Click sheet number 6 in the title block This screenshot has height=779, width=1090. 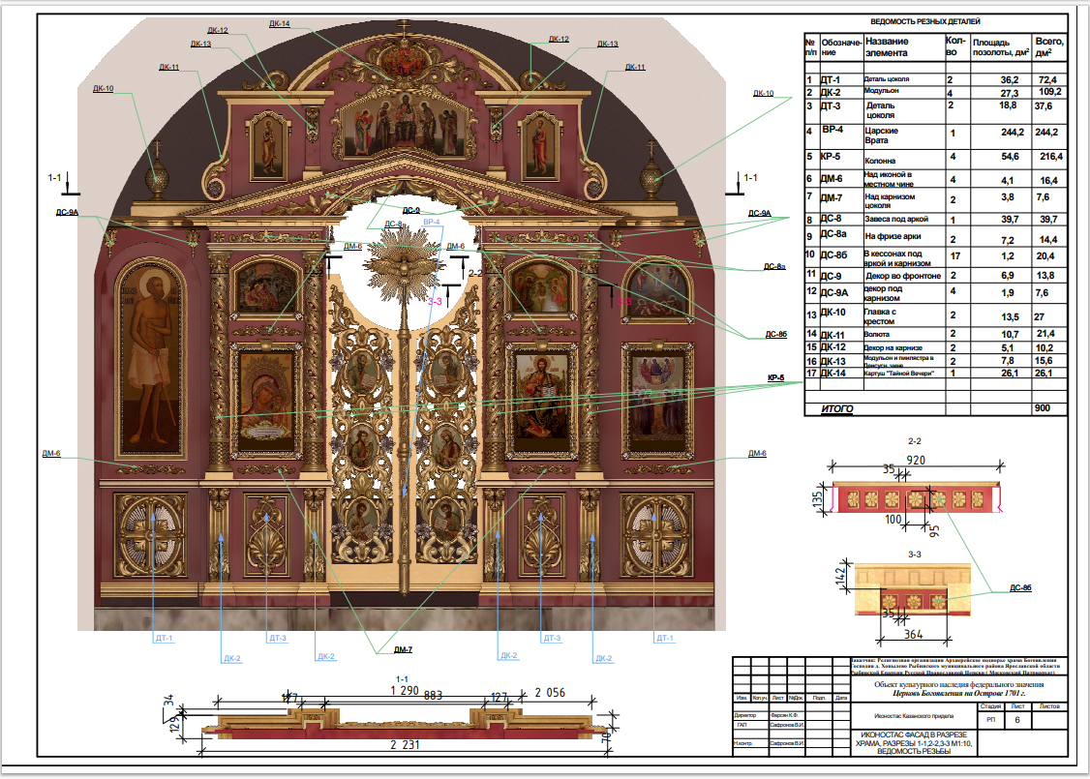[x=1017, y=720]
